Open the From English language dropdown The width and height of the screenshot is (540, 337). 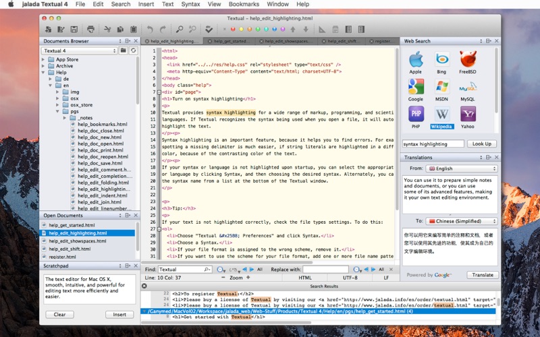[462, 168]
